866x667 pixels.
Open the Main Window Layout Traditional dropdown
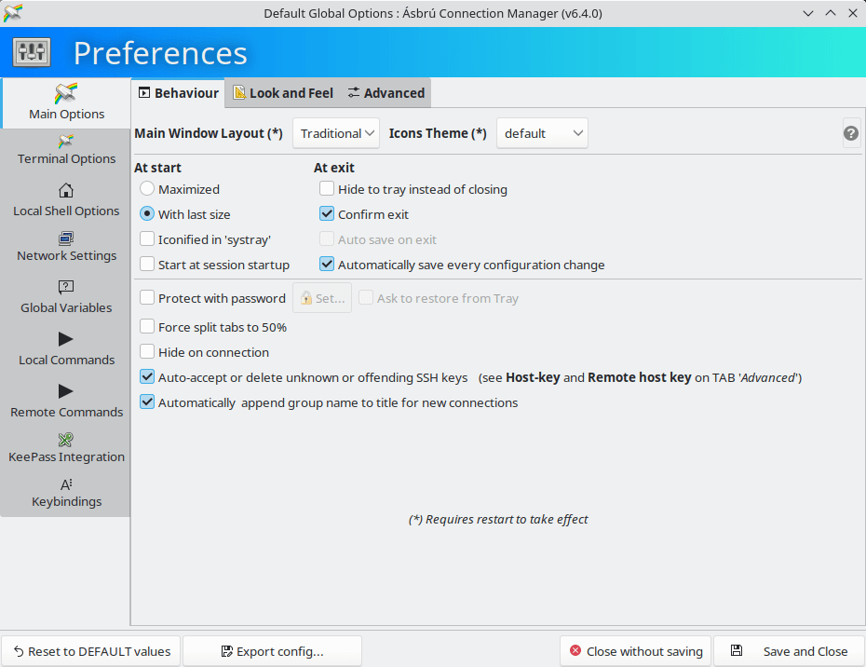click(x=336, y=133)
